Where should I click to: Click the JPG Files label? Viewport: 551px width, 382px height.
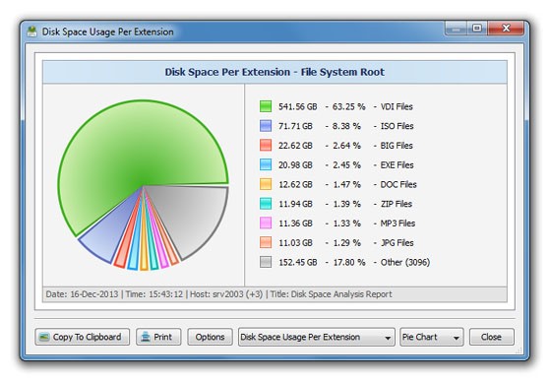tap(398, 243)
